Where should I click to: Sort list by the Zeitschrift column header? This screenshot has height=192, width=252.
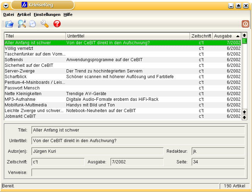coord(201,36)
